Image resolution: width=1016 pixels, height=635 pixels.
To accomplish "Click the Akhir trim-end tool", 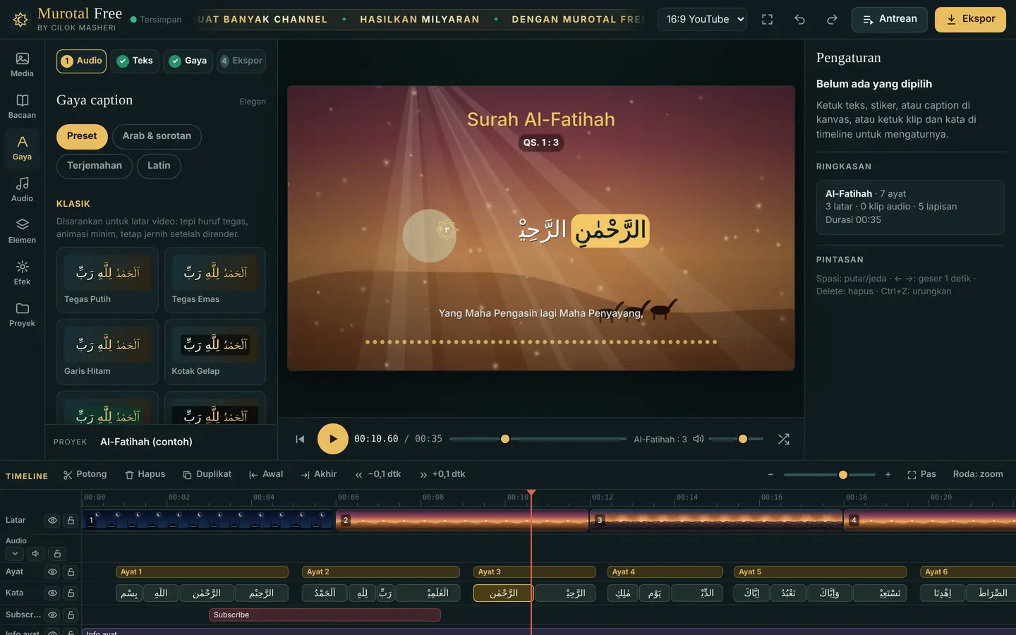I will (x=319, y=474).
